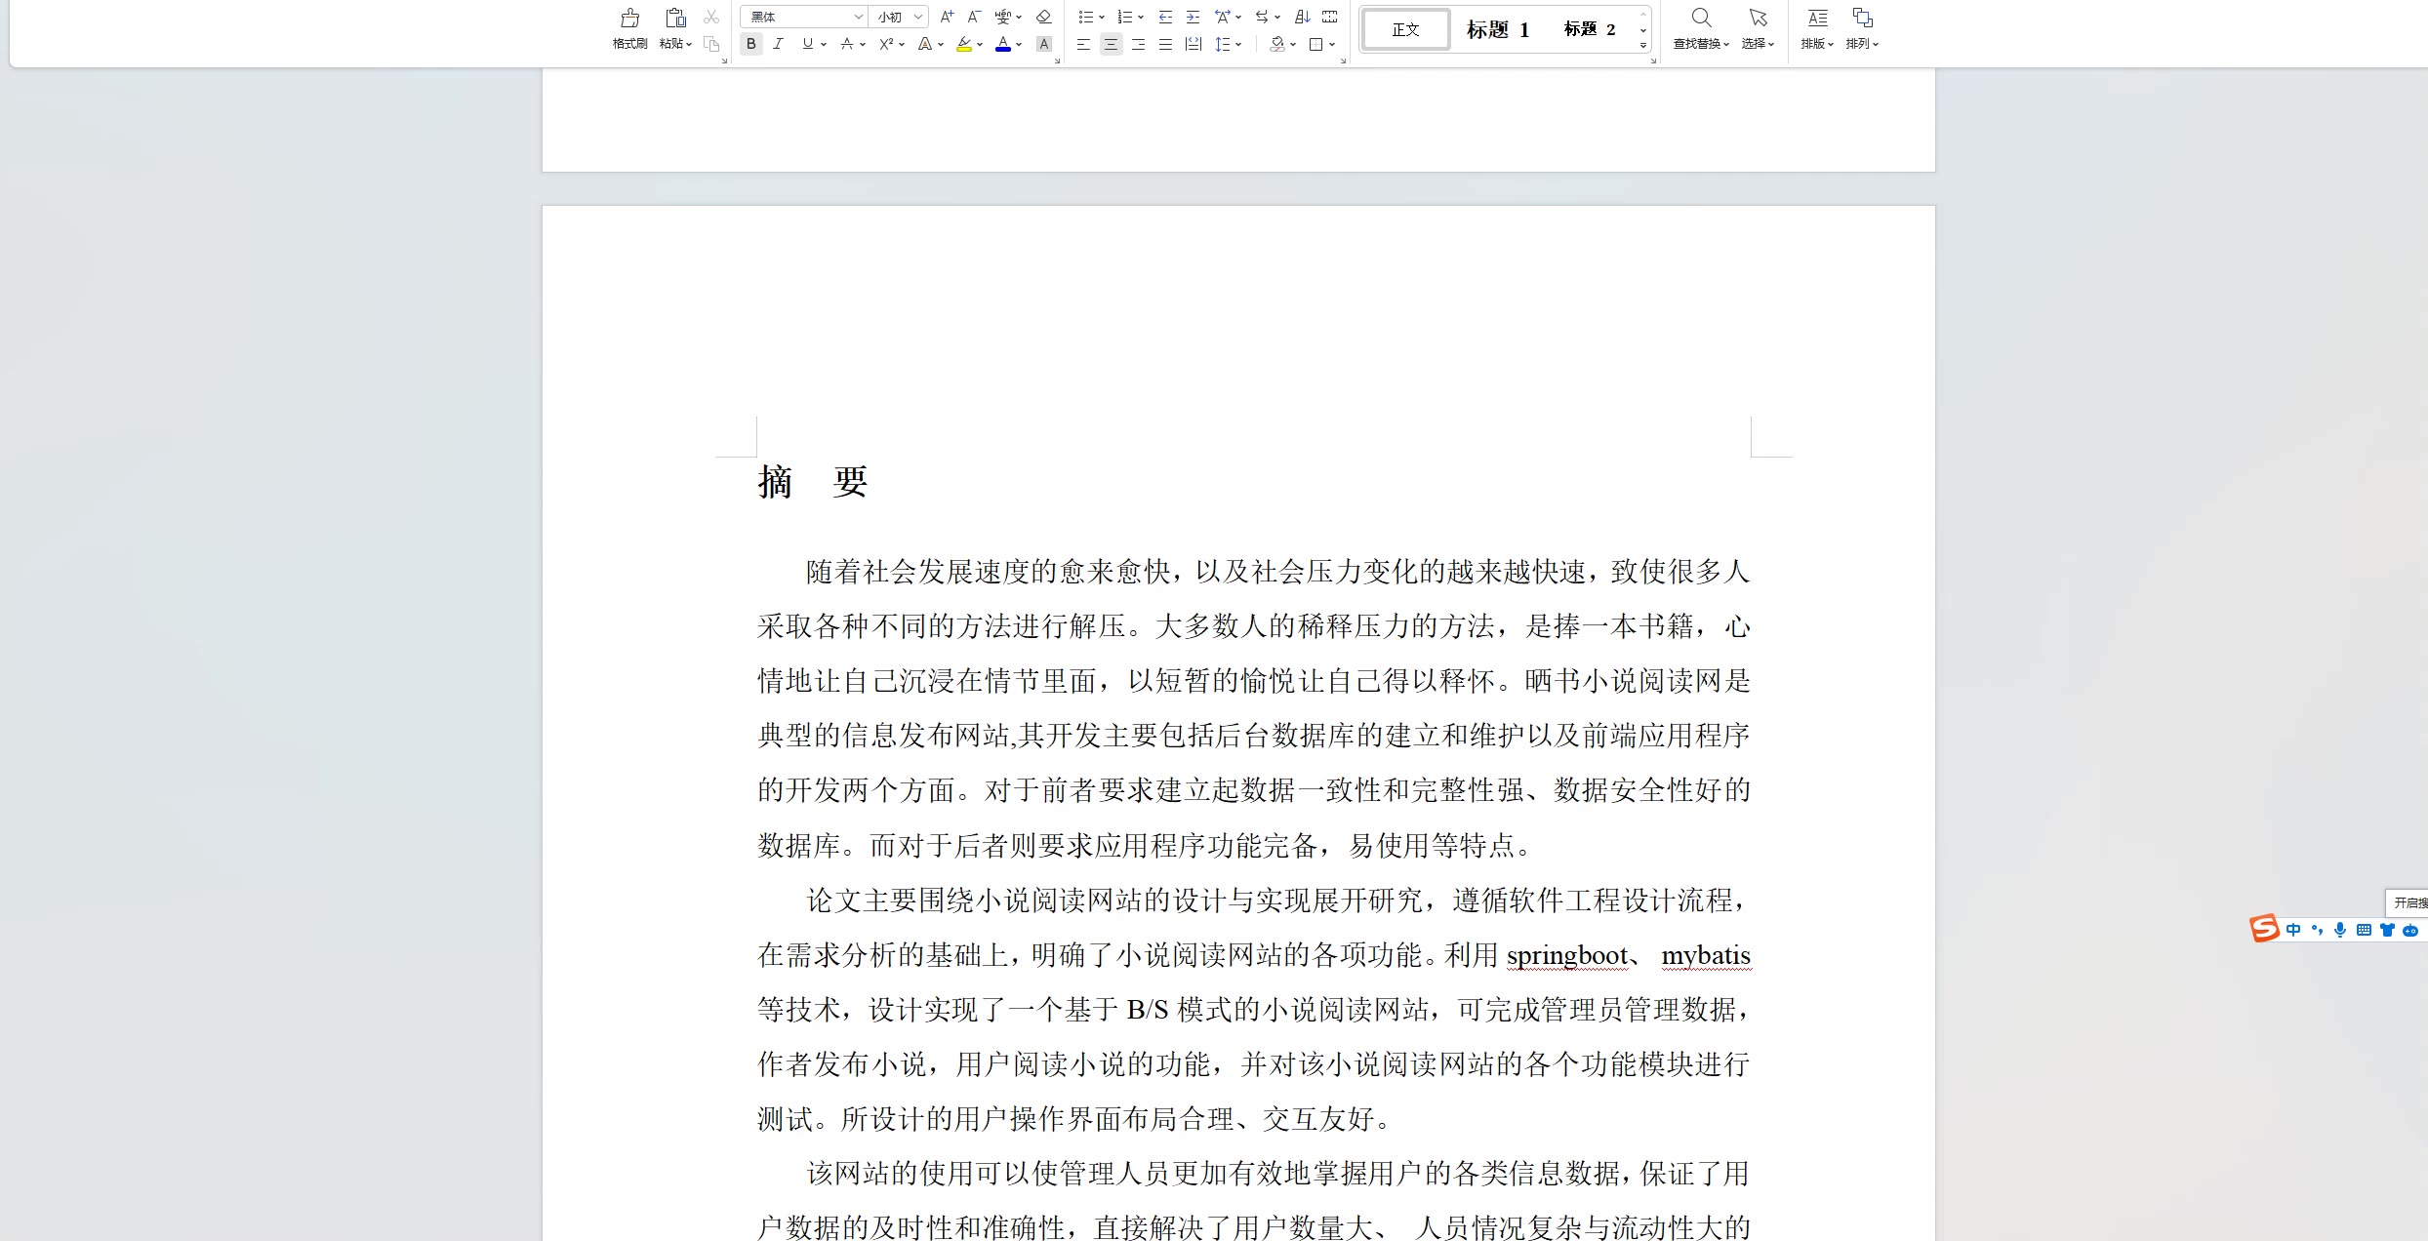Viewport: 2428px width, 1241px height.
Task: Center align the text
Action: (1111, 44)
